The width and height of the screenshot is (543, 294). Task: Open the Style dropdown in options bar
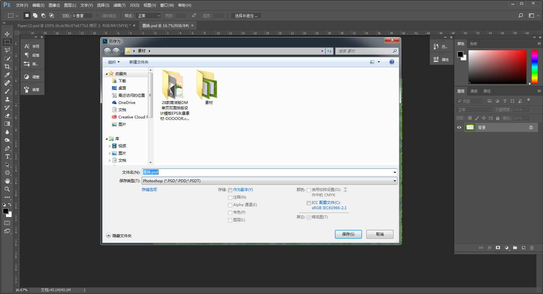point(149,16)
